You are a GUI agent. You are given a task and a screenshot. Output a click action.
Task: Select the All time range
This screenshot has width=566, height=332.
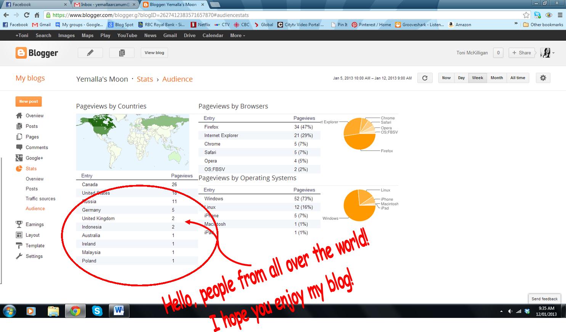click(x=518, y=78)
